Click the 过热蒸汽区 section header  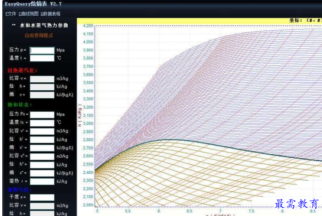click(x=23, y=71)
